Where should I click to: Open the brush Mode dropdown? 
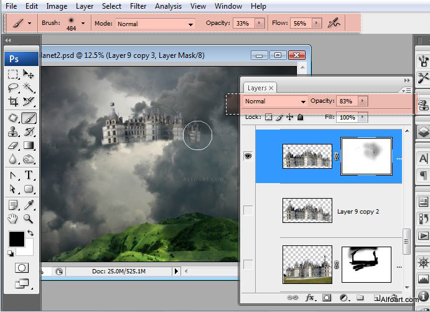pos(156,24)
